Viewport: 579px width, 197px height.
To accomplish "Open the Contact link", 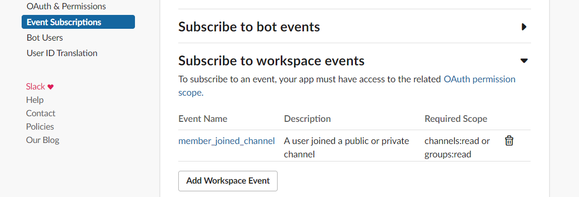I will (x=41, y=113).
